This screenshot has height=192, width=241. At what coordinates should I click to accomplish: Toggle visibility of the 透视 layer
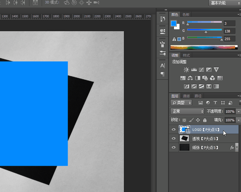(x=174, y=139)
